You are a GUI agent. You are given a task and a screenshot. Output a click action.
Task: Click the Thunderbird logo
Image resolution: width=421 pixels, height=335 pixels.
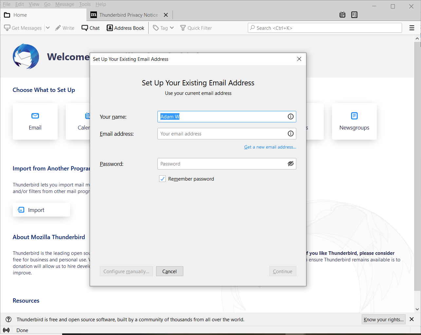pos(26,56)
